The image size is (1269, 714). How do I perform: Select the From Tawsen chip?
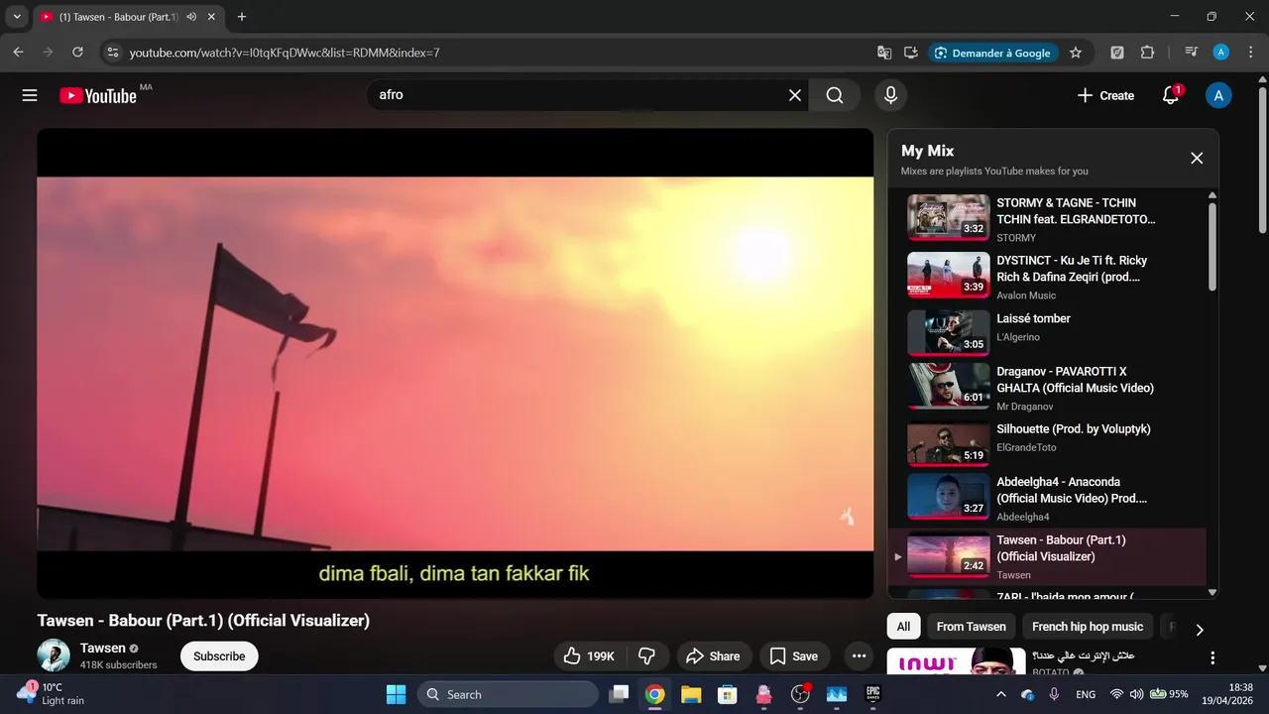coord(971,627)
